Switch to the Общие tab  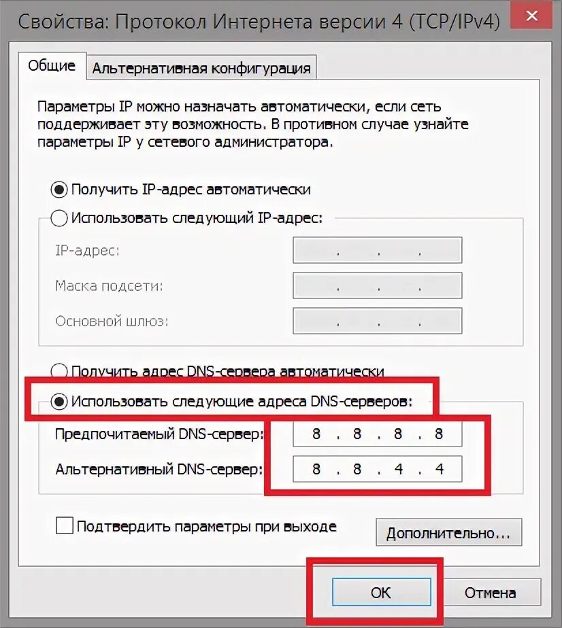pos(52,66)
